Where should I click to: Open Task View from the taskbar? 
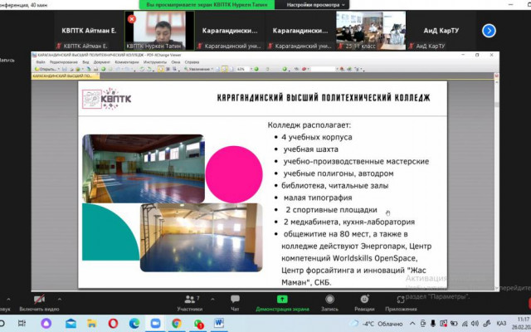coord(22,324)
